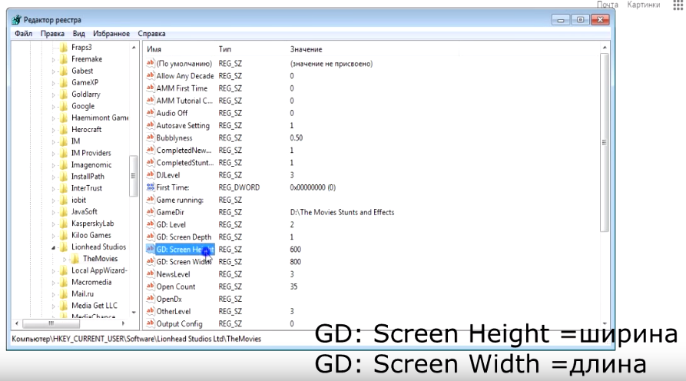The width and height of the screenshot is (686, 381).
Task: Click the string icon of Audio Off
Action: click(151, 113)
